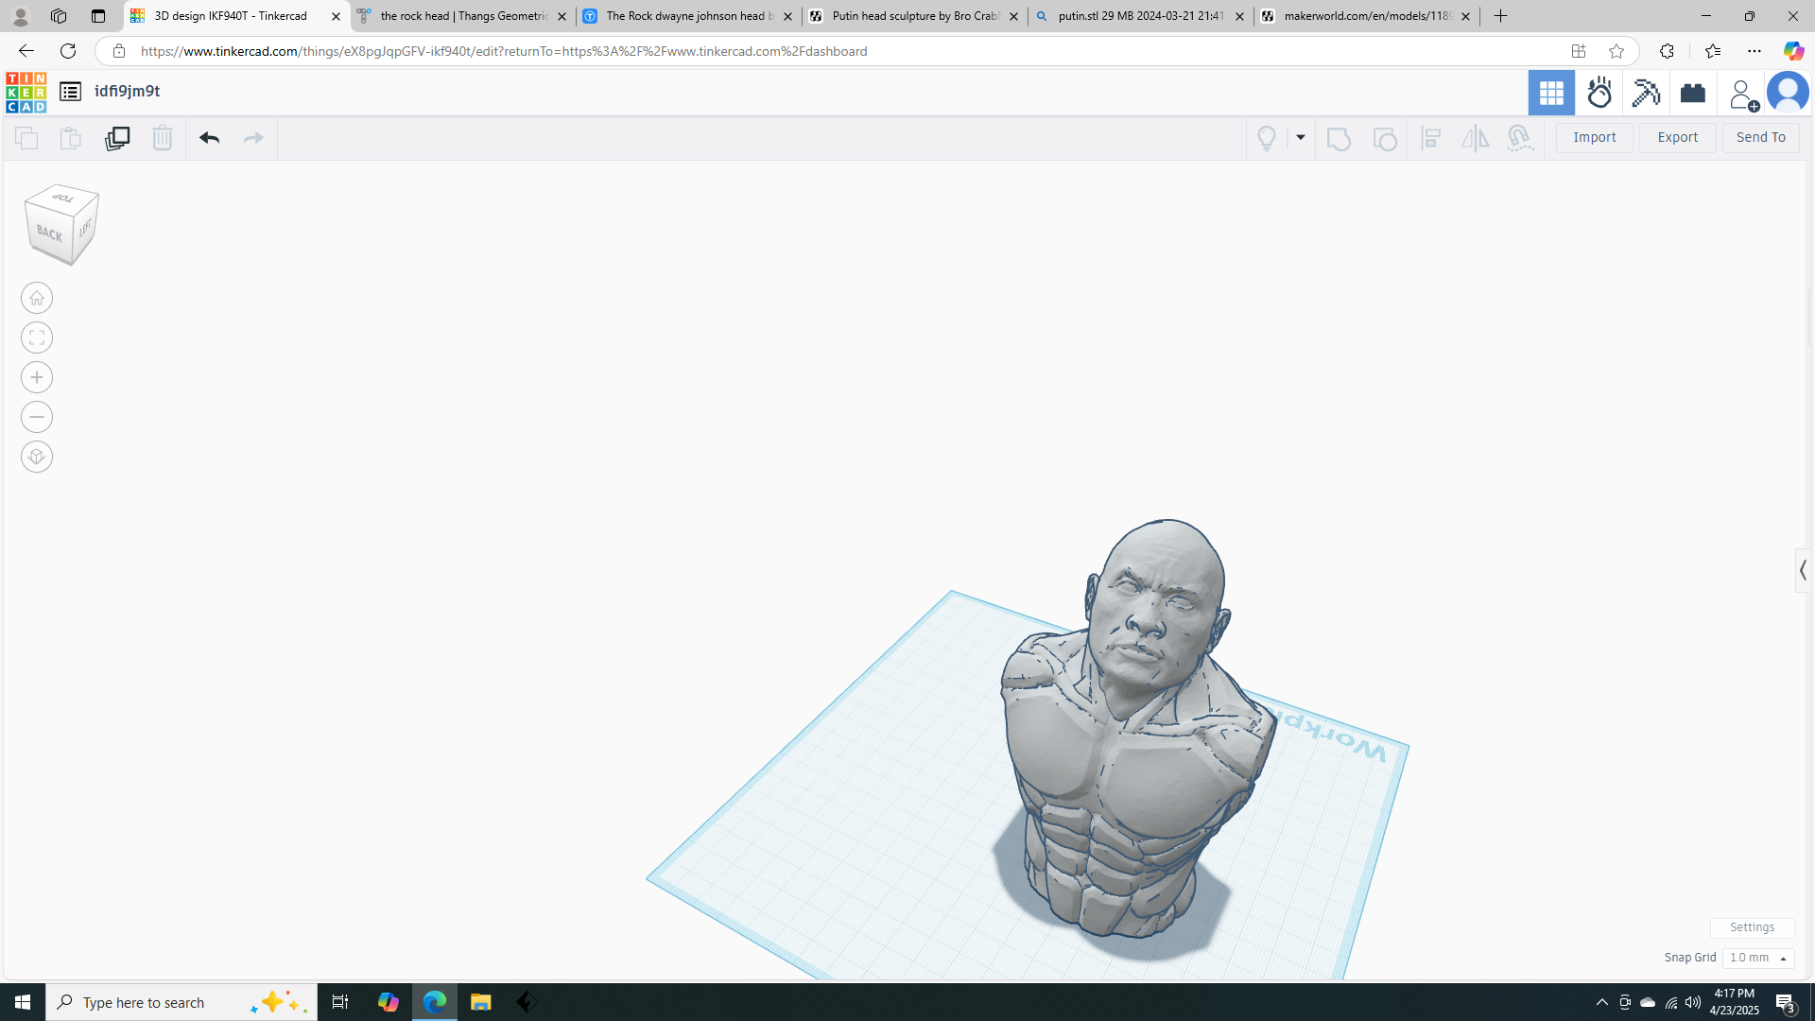Click the Cruise tool icon

pyautogui.click(x=1519, y=138)
